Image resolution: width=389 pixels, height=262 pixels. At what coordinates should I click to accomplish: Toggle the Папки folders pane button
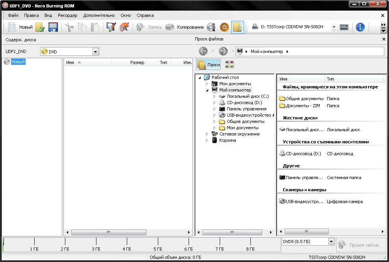pyautogui.click(x=208, y=65)
